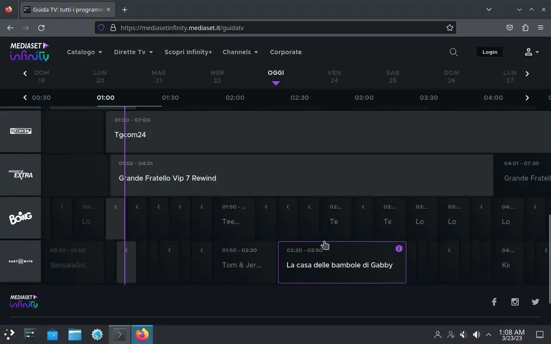Jump to the 03:00 time marker
The height and width of the screenshot is (344, 551).
pos(364,98)
